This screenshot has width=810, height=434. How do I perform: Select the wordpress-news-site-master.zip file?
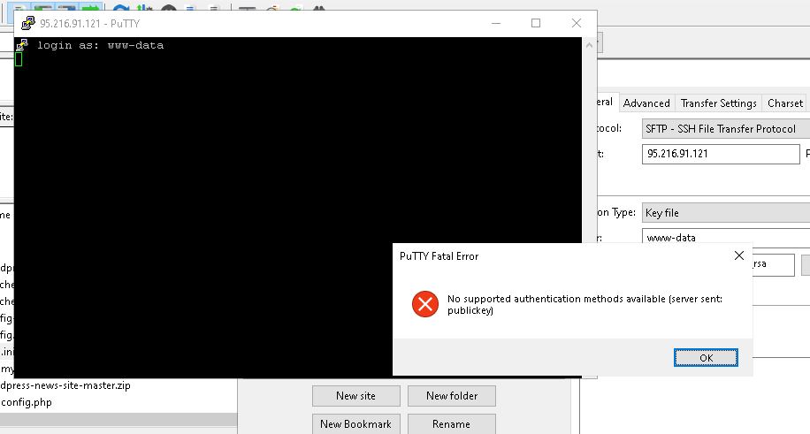pos(66,385)
